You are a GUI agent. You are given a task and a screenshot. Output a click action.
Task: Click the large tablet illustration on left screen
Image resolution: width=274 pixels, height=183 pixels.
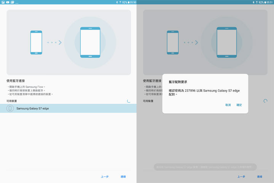(x=90, y=42)
